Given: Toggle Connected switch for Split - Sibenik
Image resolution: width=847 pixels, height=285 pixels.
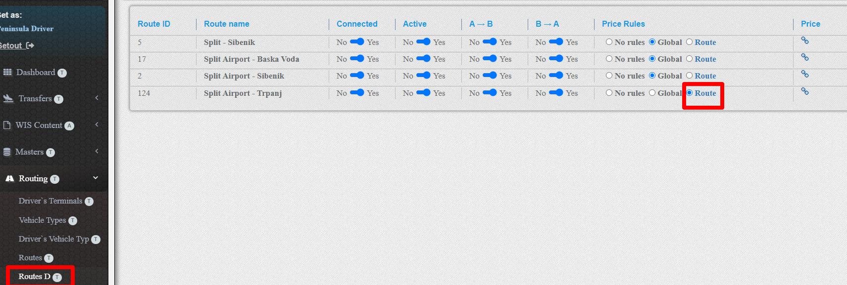Looking at the screenshot, I should [x=357, y=42].
